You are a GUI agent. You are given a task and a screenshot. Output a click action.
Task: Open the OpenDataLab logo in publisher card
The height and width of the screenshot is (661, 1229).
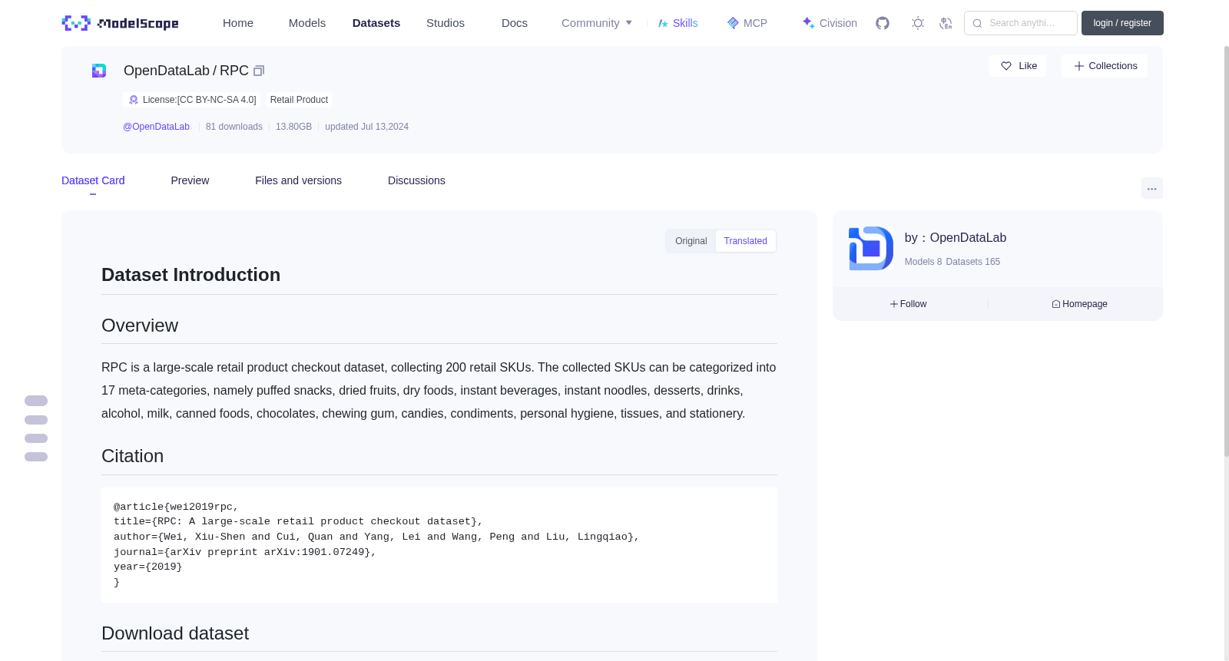870,248
